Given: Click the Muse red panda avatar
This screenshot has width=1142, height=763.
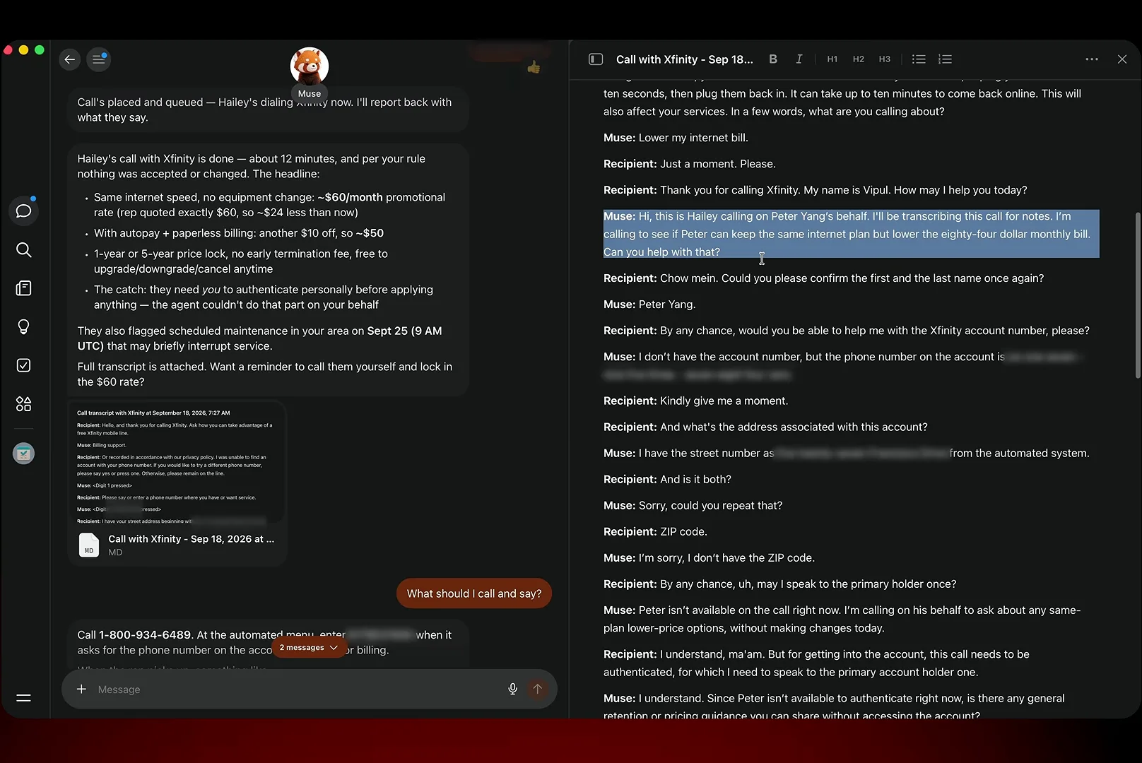Looking at the screenshot, I should point(310,66).
